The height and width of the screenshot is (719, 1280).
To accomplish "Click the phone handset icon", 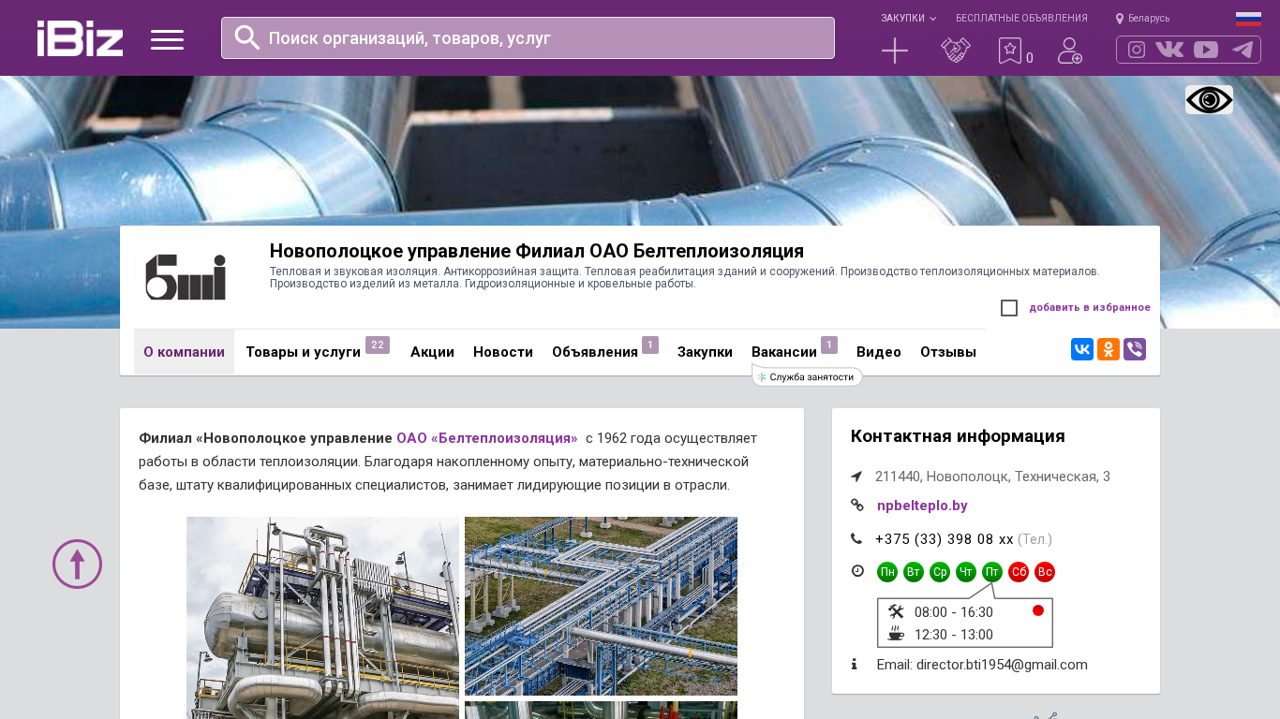I will [x=856, y=538].
